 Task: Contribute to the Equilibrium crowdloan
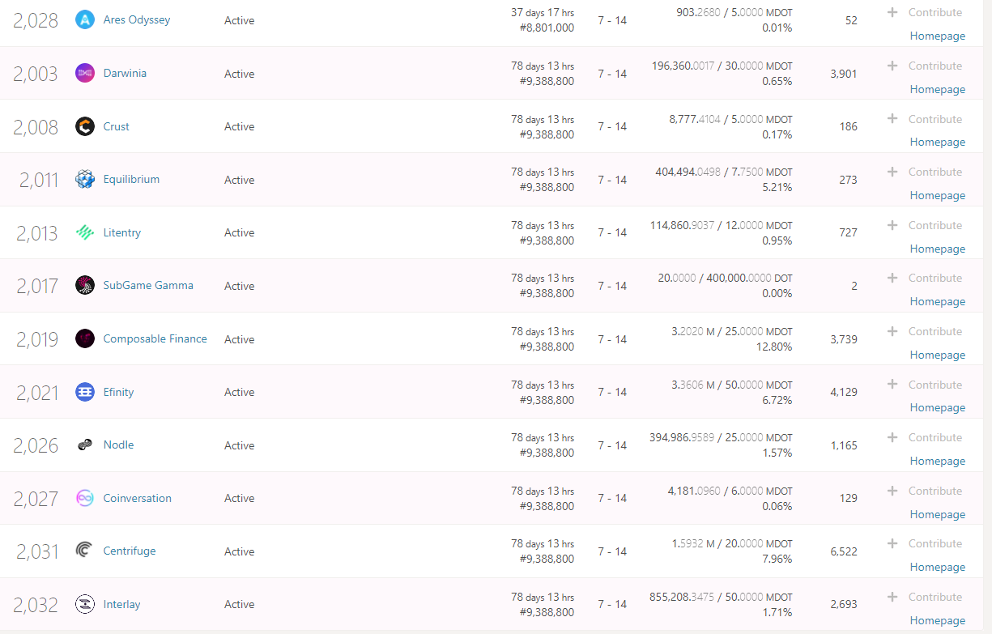(925, 172)
